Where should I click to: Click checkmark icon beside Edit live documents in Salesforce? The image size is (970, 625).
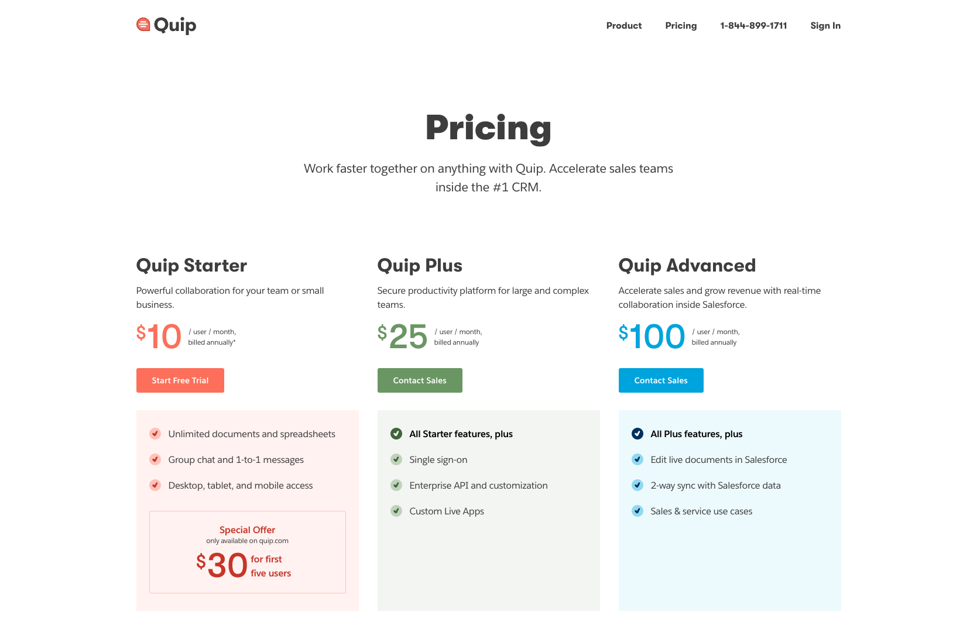coord(637,459)
